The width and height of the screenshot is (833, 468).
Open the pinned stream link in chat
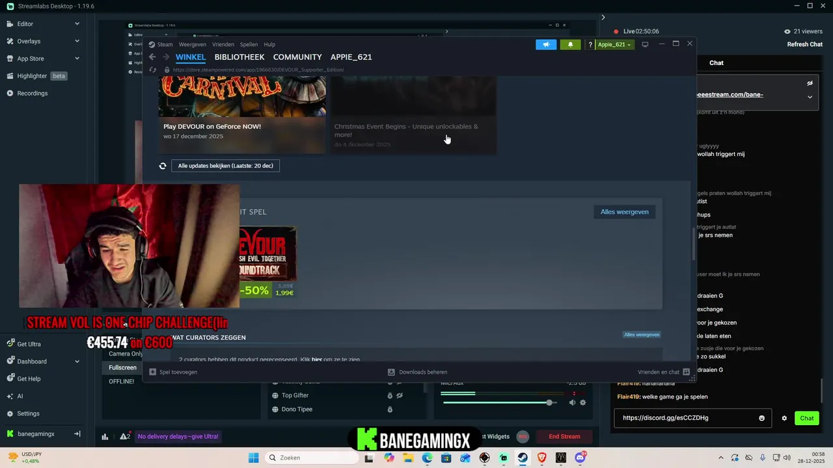(x=730, y=95)
